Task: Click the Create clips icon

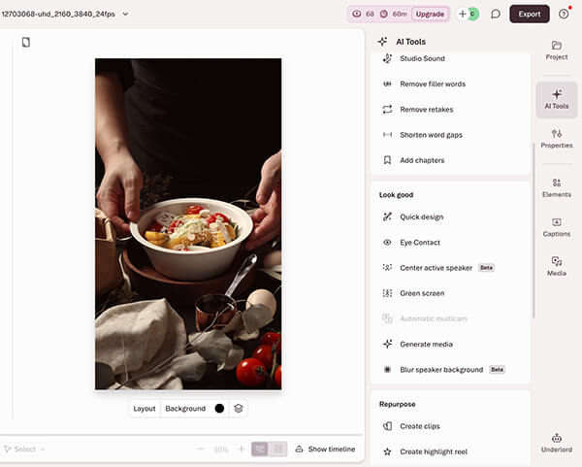Action: click(x=387, y=426)
